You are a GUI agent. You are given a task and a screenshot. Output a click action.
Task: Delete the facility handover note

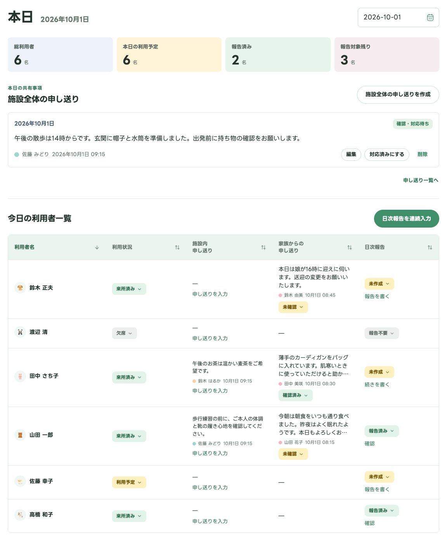(x=423, y=155)
